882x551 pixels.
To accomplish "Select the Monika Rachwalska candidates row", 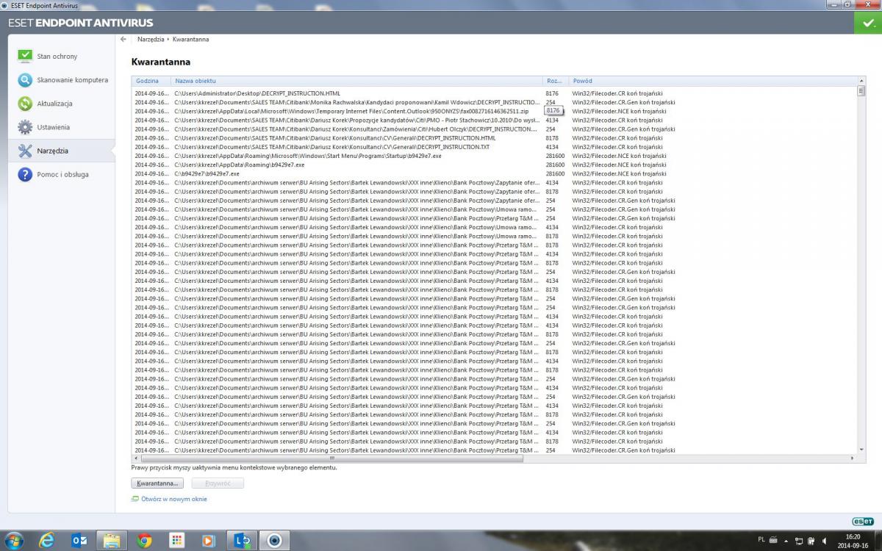I will [x=495, y=102].
